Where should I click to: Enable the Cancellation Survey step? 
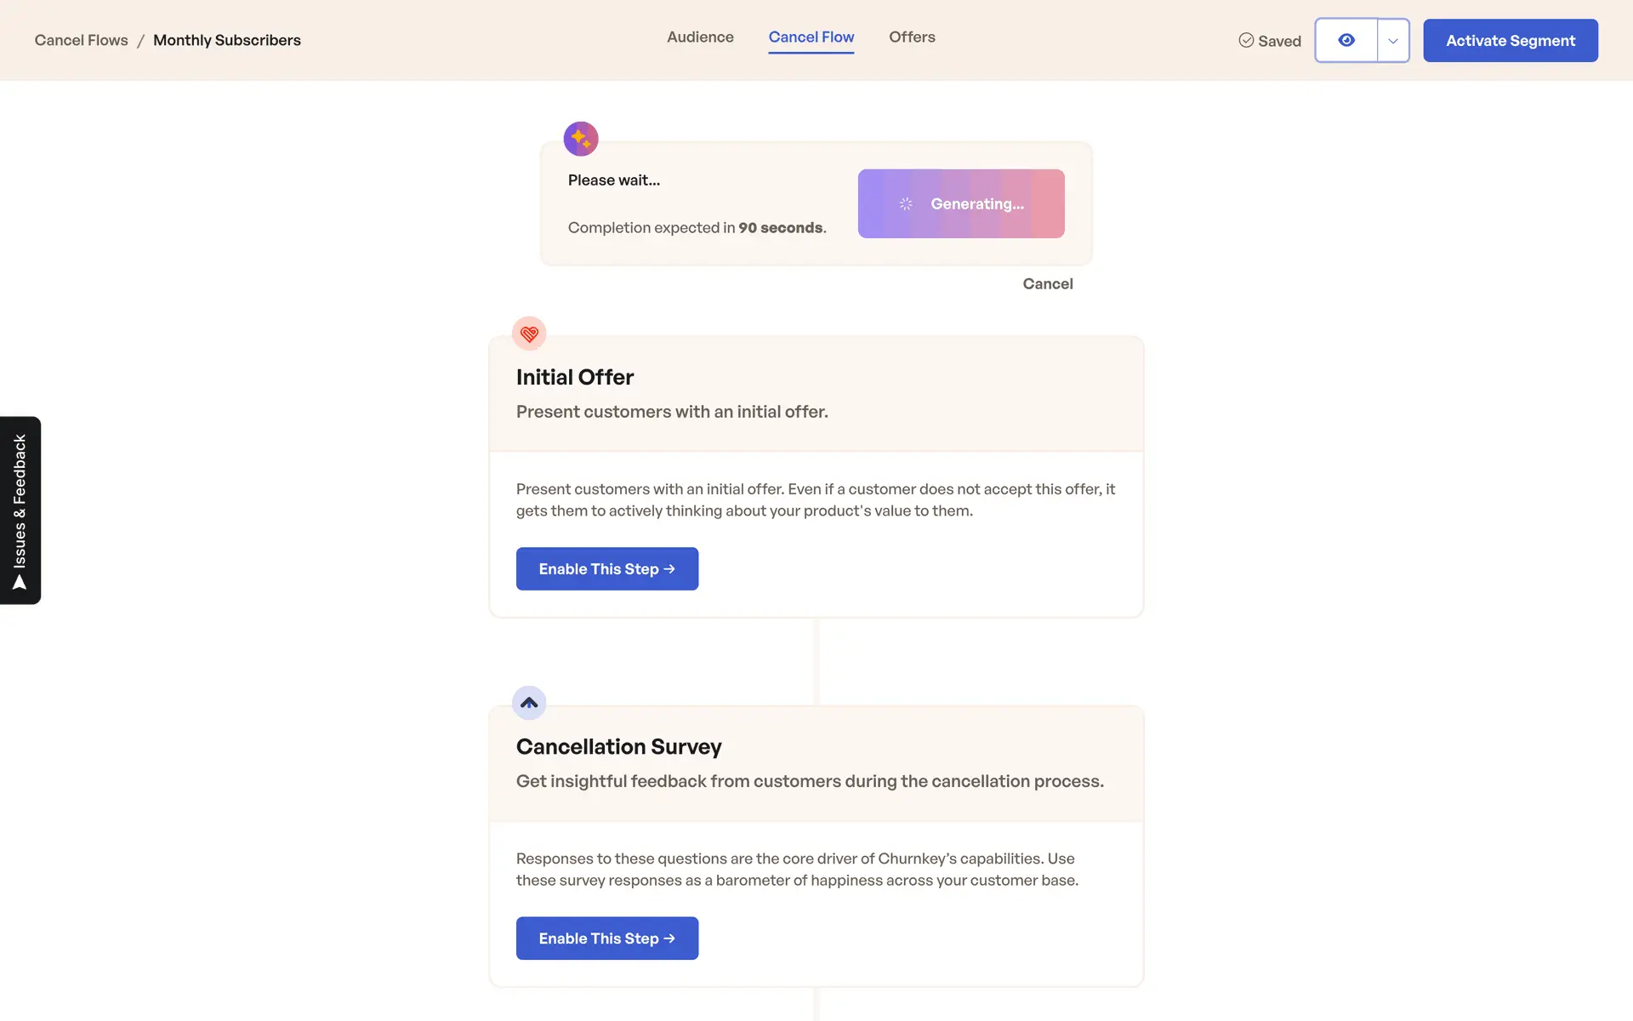pyautogui.click(x=606, y=938)
